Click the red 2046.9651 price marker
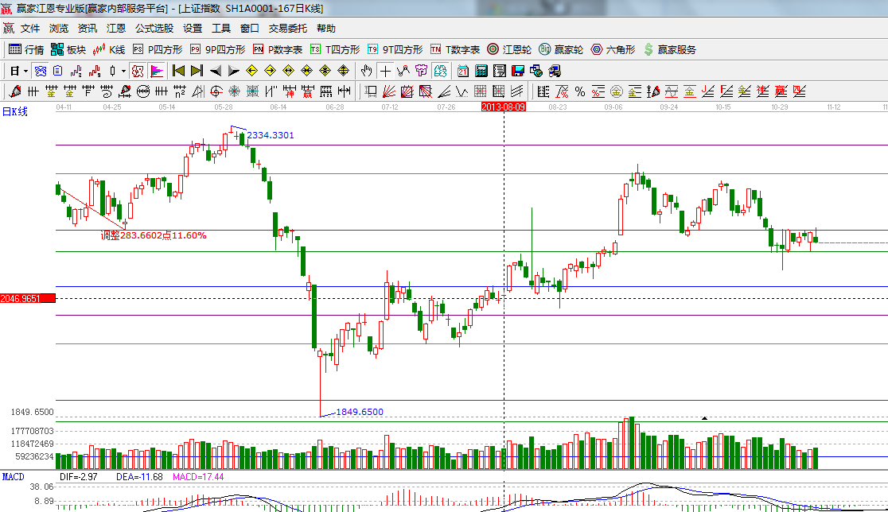This screenshot has width=888, height=512. click(x=28, y=298)
